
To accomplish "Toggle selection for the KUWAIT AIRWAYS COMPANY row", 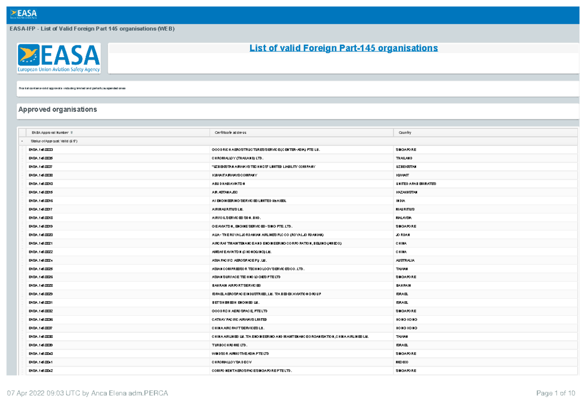I will coord(23,175).
